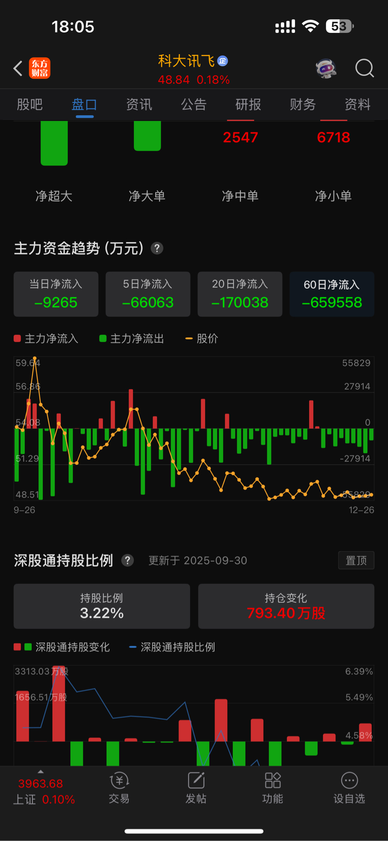Tap the 59.64 price axis label
Viewport: 388px width, 841px height.
(x=28, y=363)
